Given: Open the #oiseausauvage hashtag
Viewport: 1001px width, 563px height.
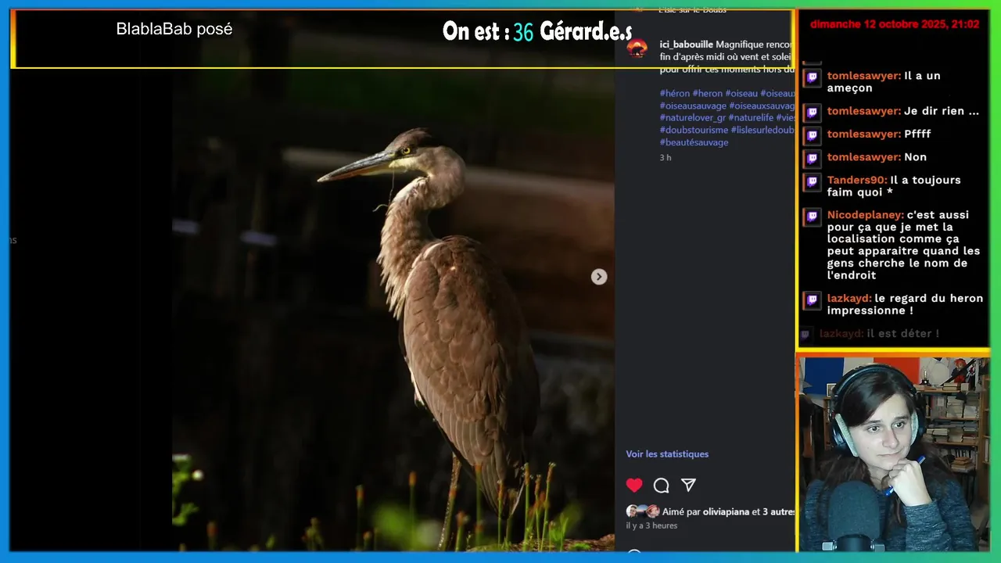Looking at the screenshot, I should [693, 106].
